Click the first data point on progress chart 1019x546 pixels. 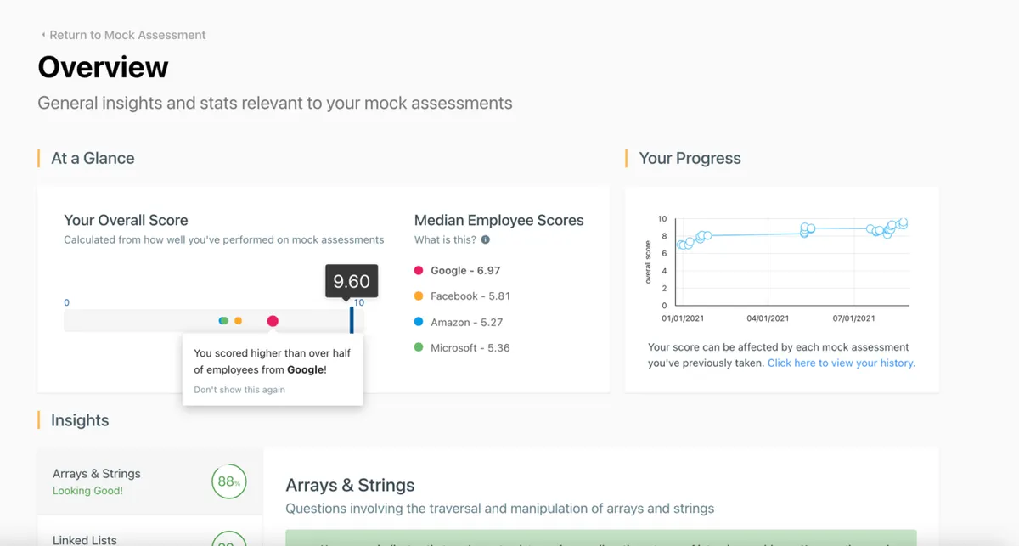[x=680, y=245]
